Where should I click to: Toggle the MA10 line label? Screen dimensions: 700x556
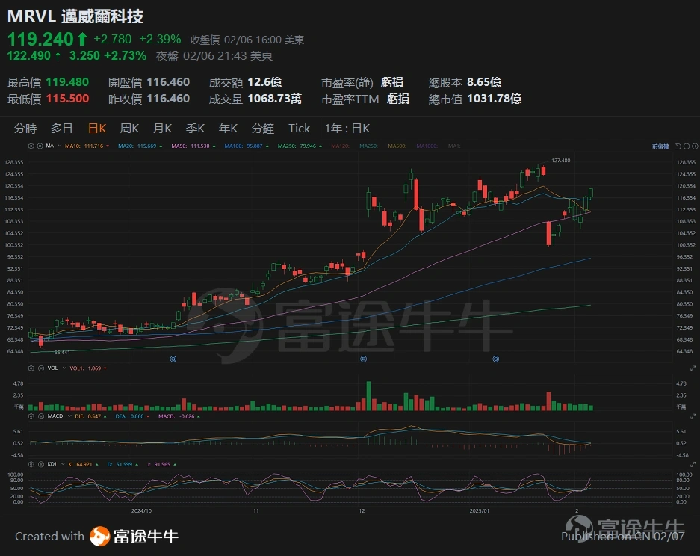point(87,146)
